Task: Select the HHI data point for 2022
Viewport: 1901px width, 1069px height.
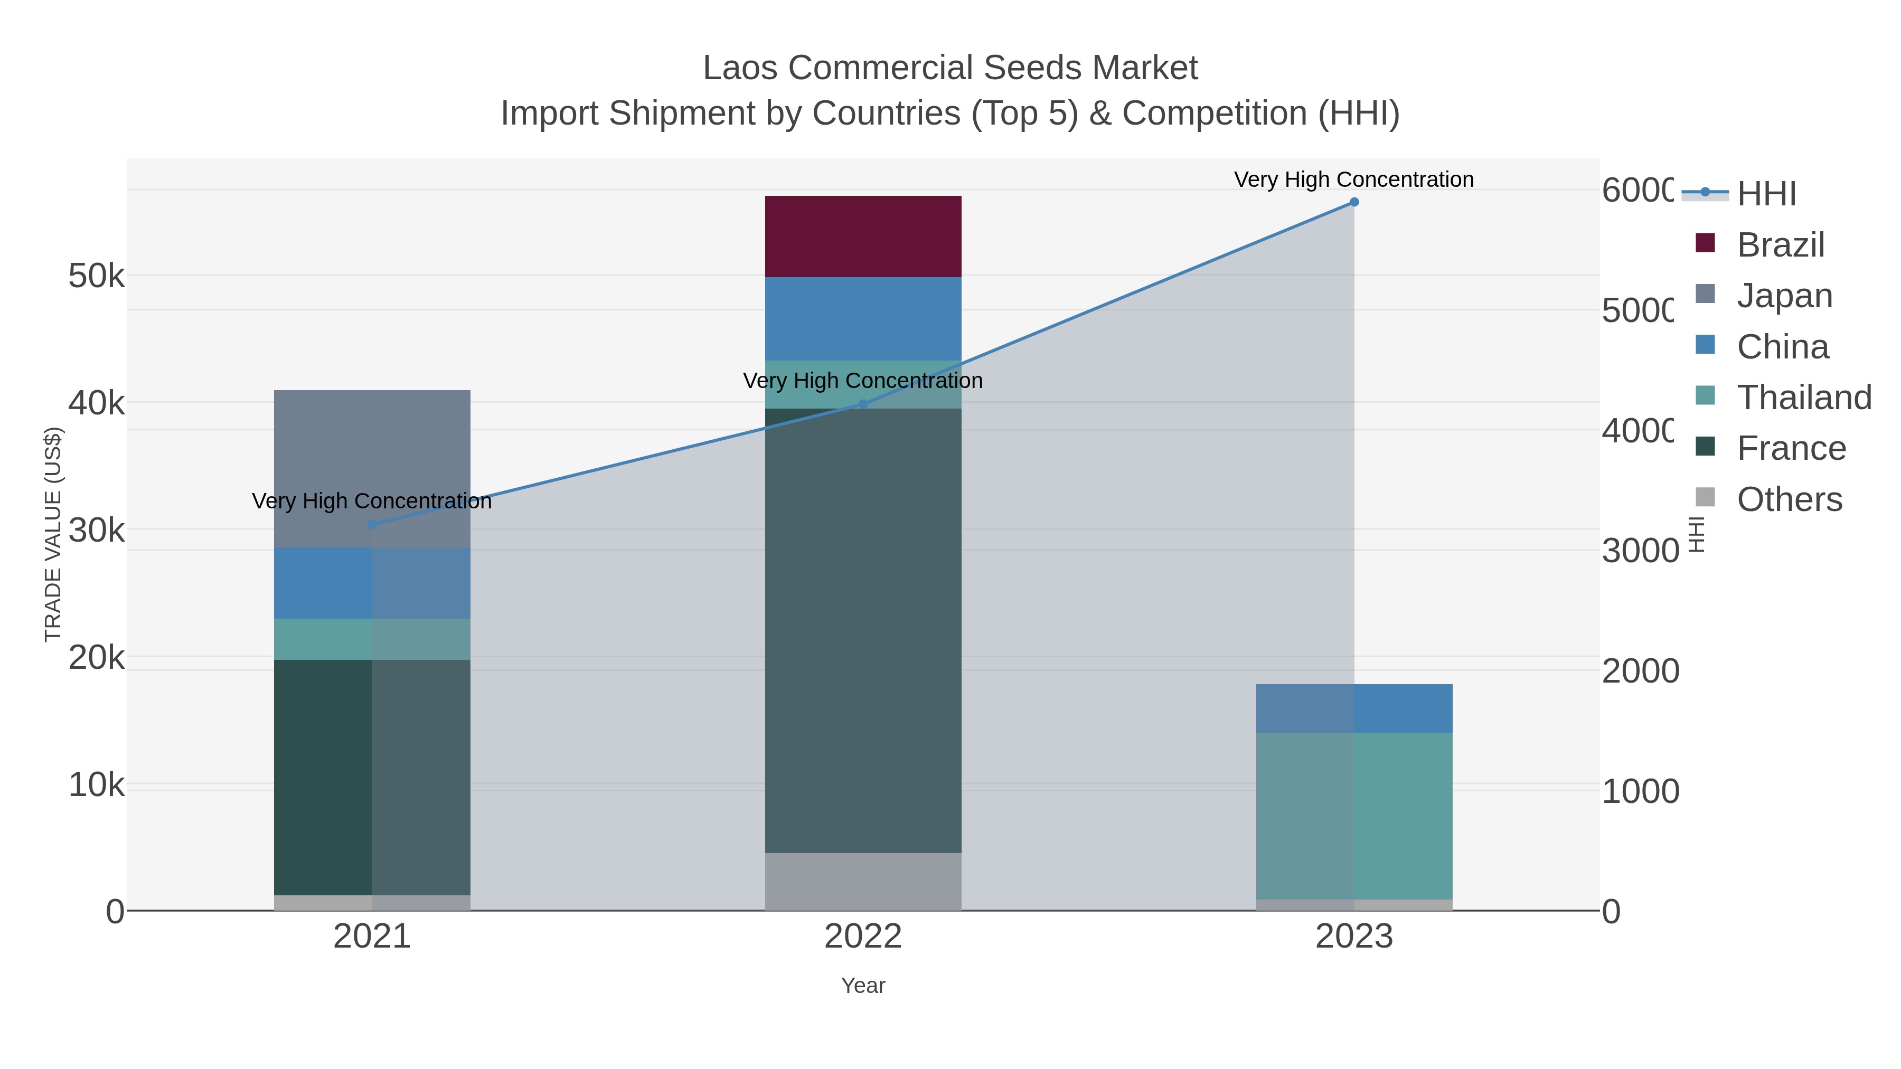Action: click(x=863, y=403)
